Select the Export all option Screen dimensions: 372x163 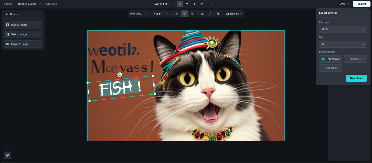[x=331, y=68]
